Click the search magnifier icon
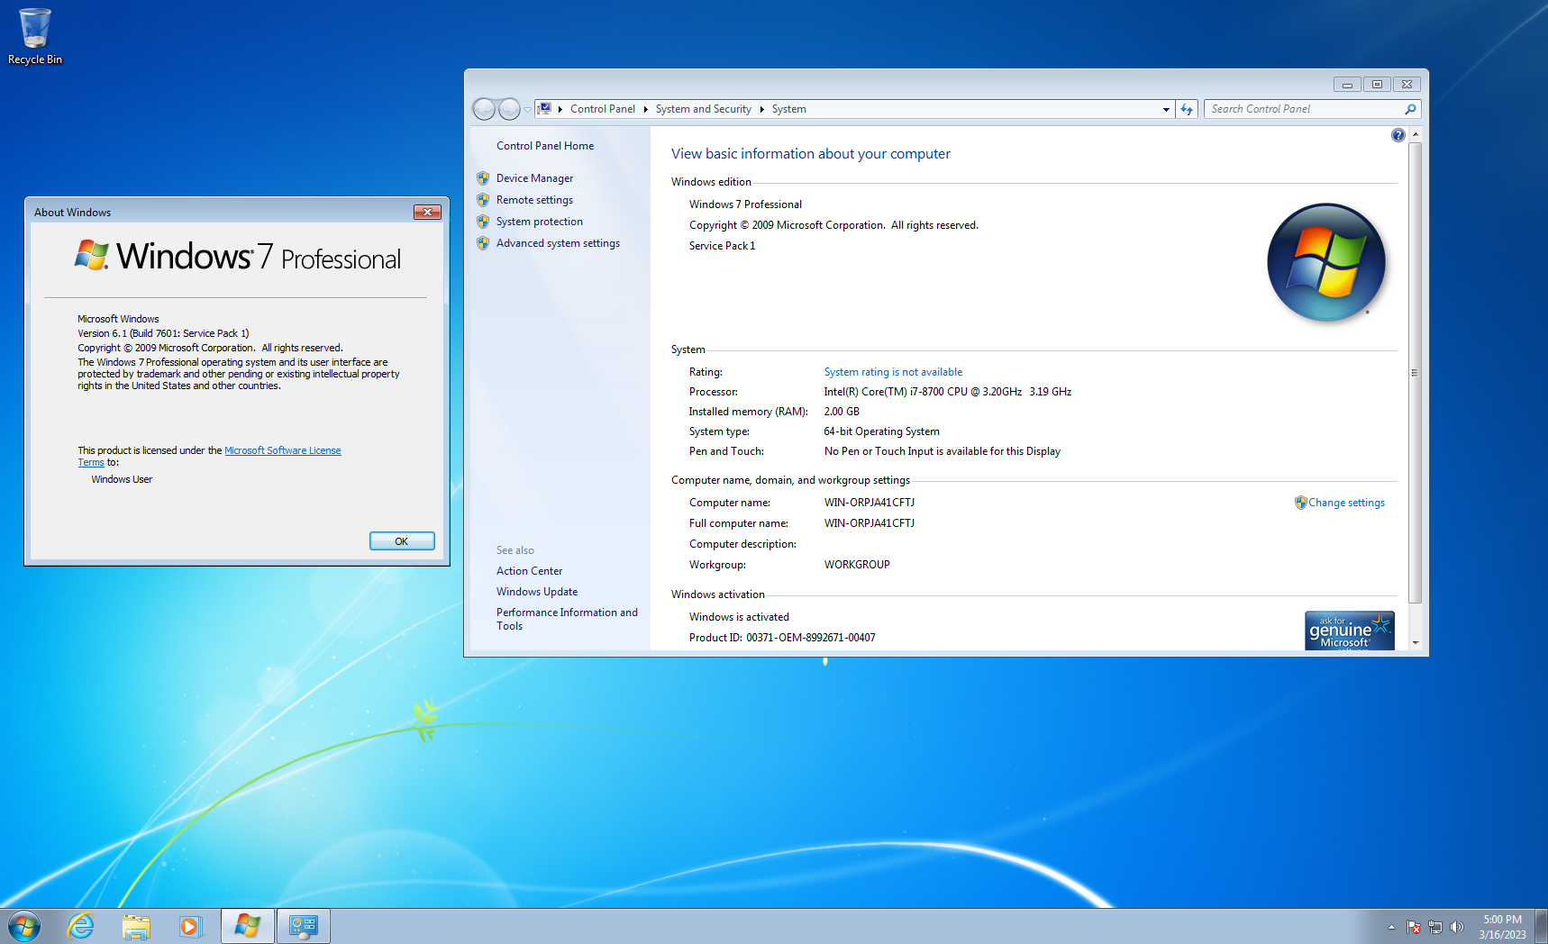Viewport: 1548px width, 944px height. click(1410, 109)
